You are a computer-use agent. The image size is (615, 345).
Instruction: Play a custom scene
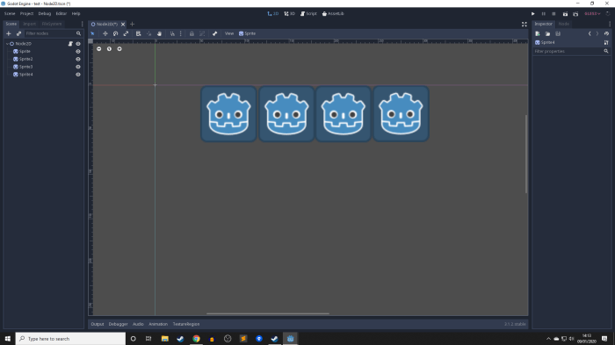click(575, 14)
